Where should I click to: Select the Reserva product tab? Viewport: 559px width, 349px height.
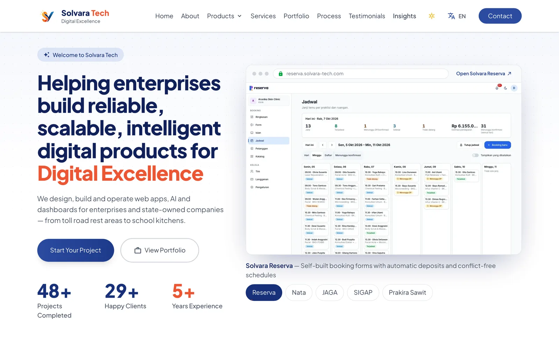[x=264, y=292]
